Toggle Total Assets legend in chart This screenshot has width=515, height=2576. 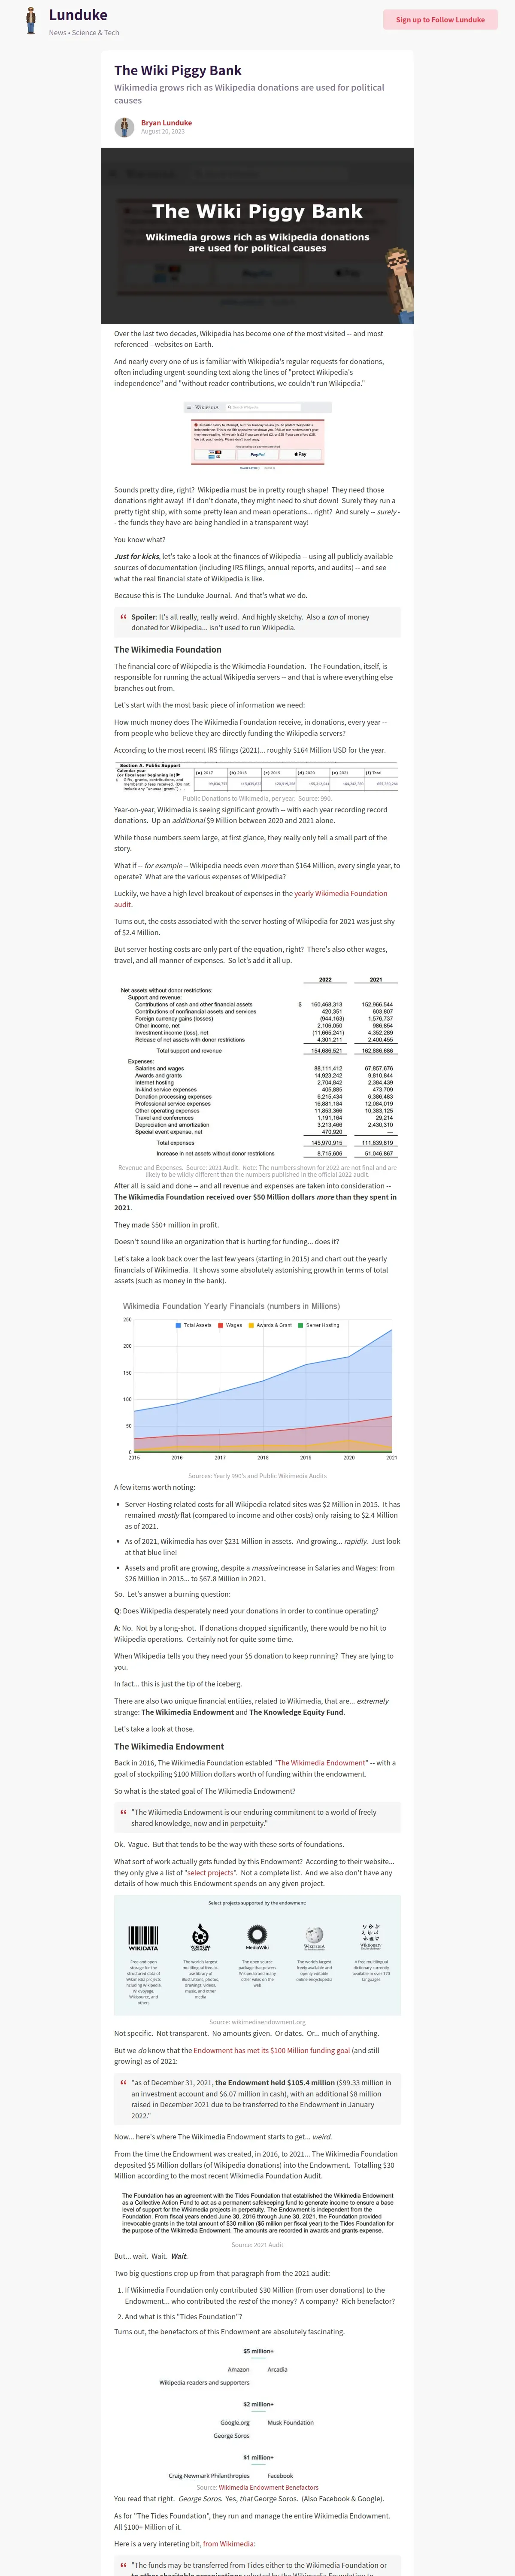coord(194,1325)
